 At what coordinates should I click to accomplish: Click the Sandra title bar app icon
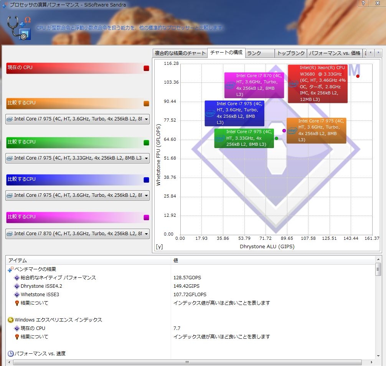5,5
